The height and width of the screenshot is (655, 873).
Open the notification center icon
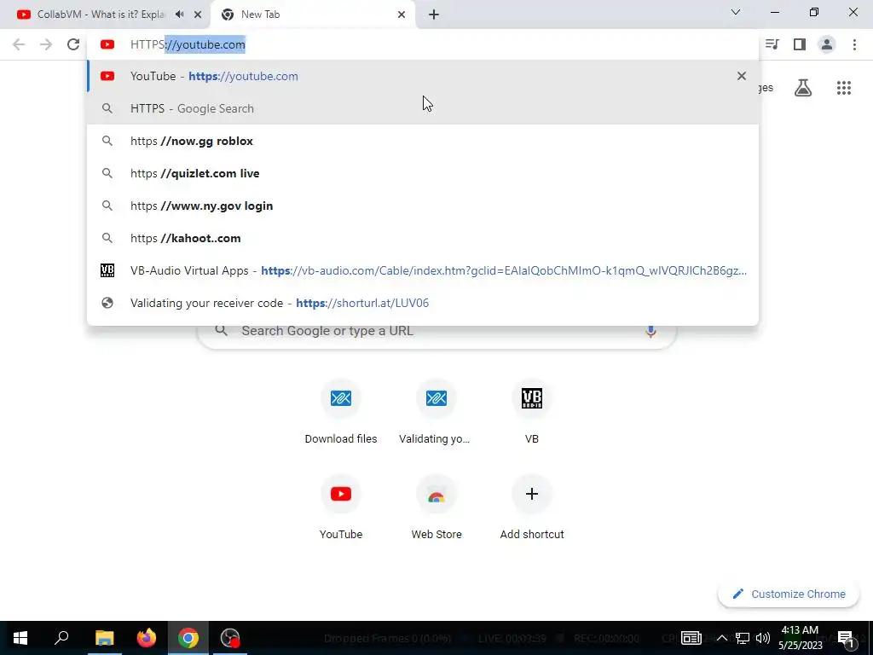click(846, 638)
